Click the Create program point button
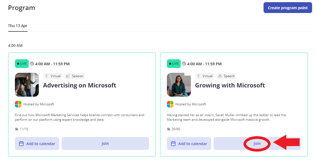 287,8
